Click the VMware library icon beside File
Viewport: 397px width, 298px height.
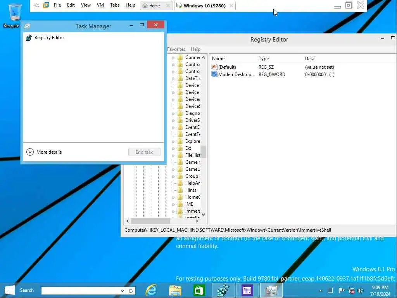tap(46, 5)
